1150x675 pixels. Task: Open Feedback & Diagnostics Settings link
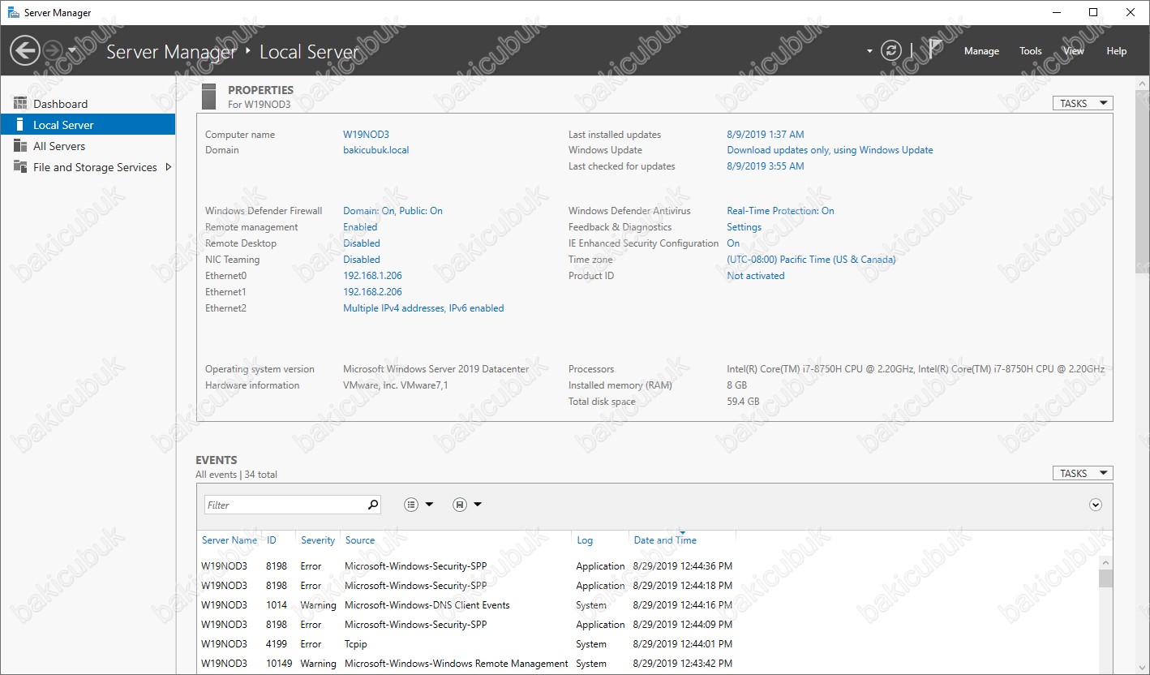(x=744, y=227)
